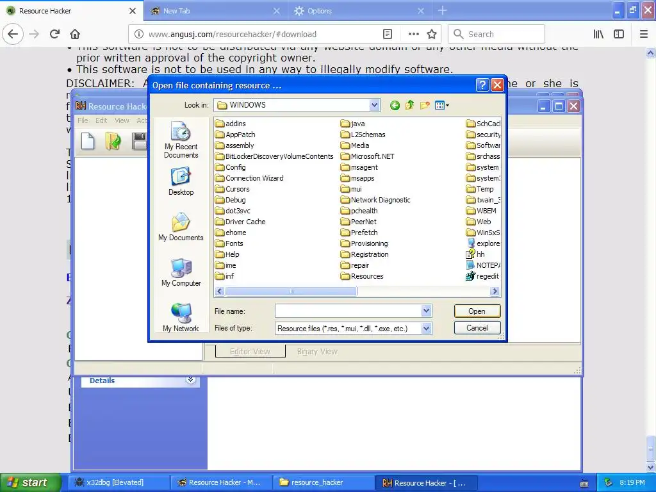Select the BitLockerDiscoveryVolumeContents folder
Image resolution: width=656 pixels, height=492 pixels.
pyautogui.click(x=274, y=156)
